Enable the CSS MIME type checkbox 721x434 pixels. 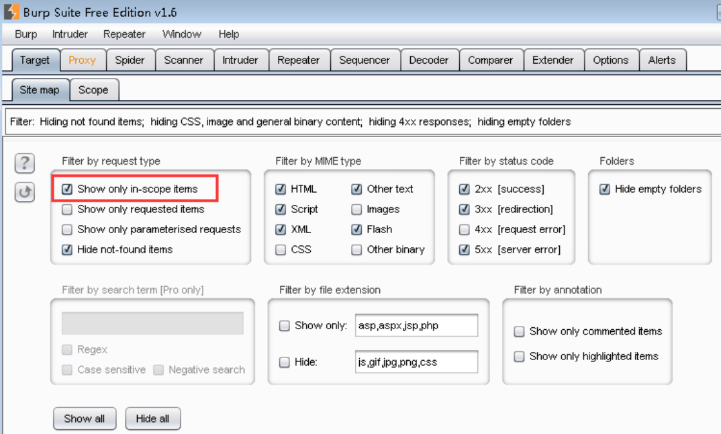[281, 250]
